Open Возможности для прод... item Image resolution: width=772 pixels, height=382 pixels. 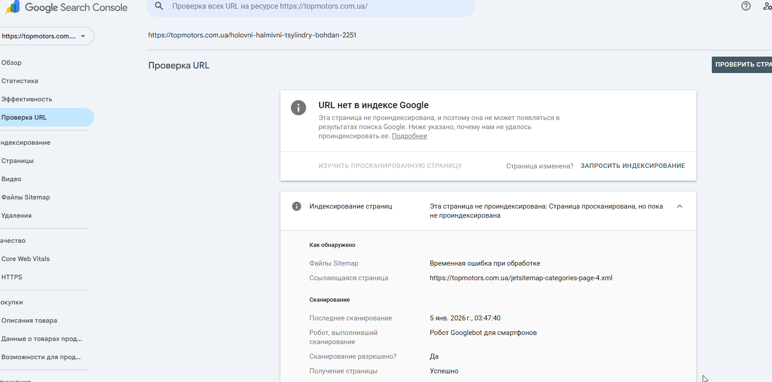click(41, 357)
